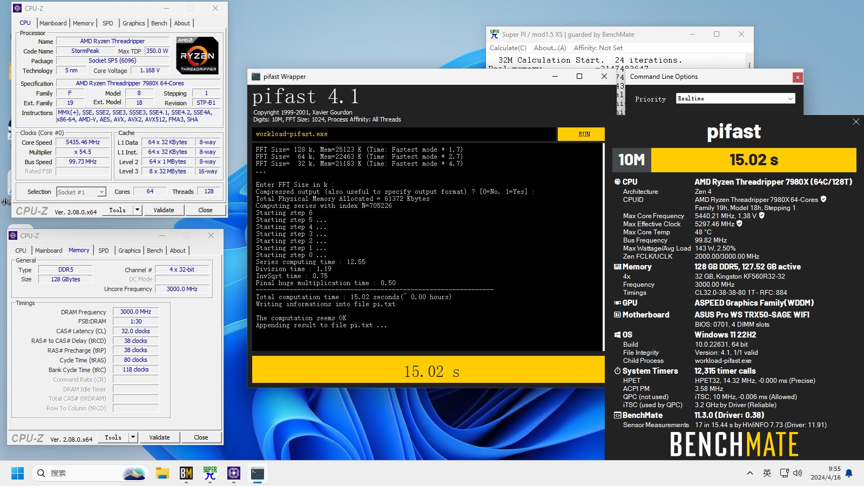
Task: Click Close button in lower CPU-Z window
Action: tap(201, 437)
